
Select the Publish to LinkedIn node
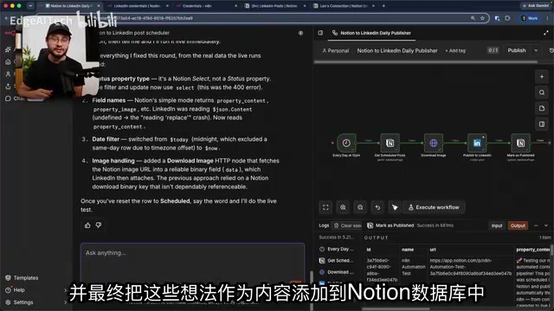[x=477, y=143]
